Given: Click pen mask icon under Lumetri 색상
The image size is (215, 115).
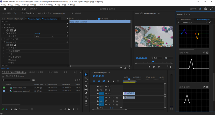Looking at the screenshot, I should pos(15,45).
